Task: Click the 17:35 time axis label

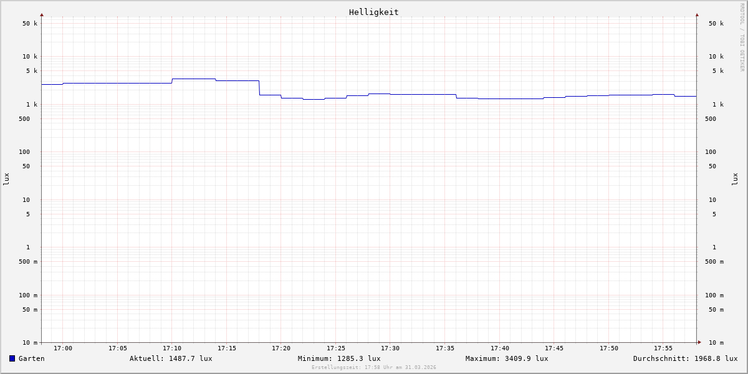Action: 445,348
